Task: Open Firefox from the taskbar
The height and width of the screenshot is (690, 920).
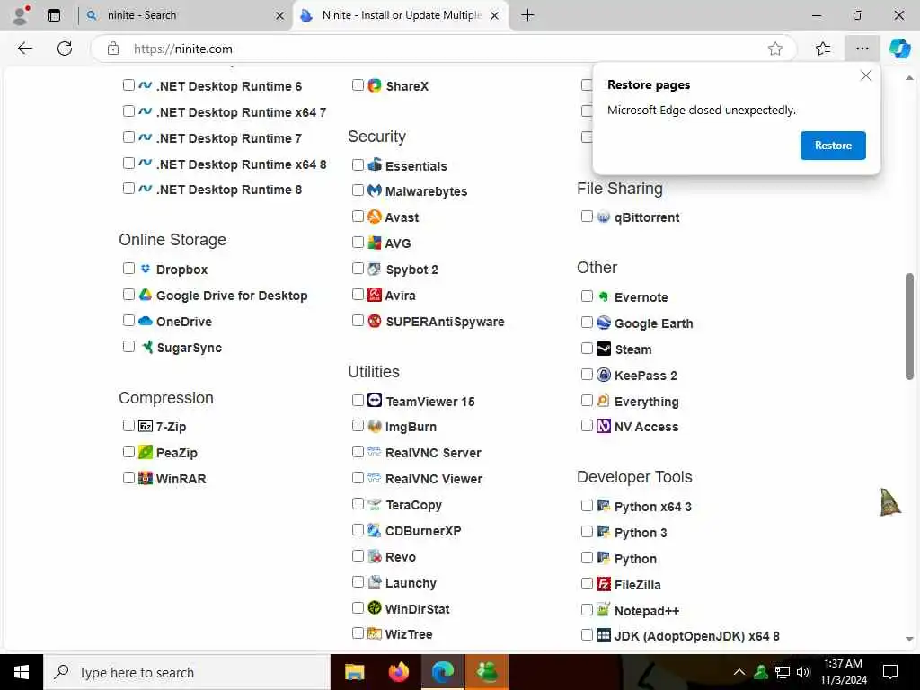Action: point(398,672)
